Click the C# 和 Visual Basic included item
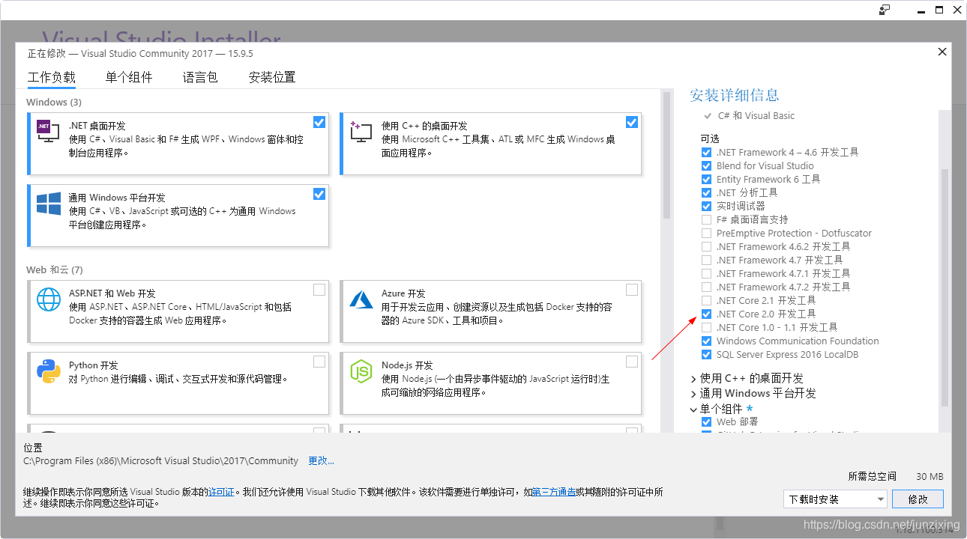Image resolution: width=967 pixels, height=539 pixels. (756, 116)
